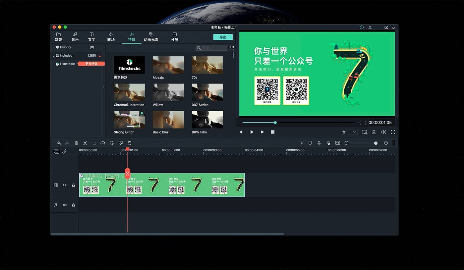Image resolution: width=464 pixels, height=270 pixels.
Task: Redo the last edit
Action: tap(67, 143)
